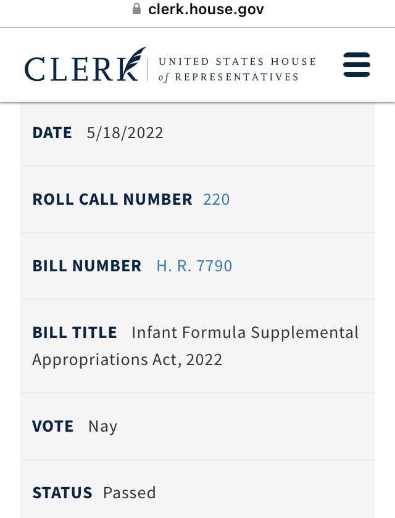Click the STATUS label

(x=62, y=493)
